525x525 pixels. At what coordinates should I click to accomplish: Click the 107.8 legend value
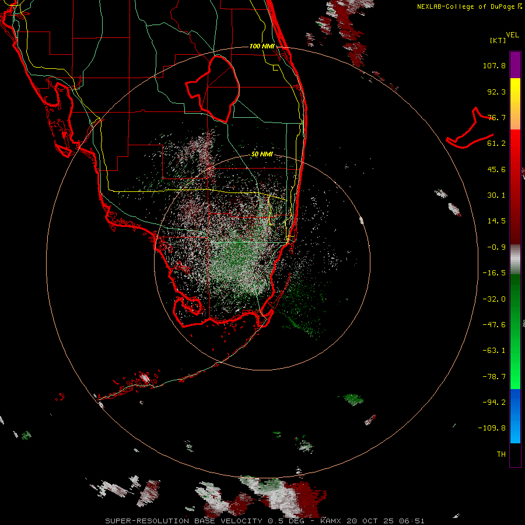click(494, 65)
